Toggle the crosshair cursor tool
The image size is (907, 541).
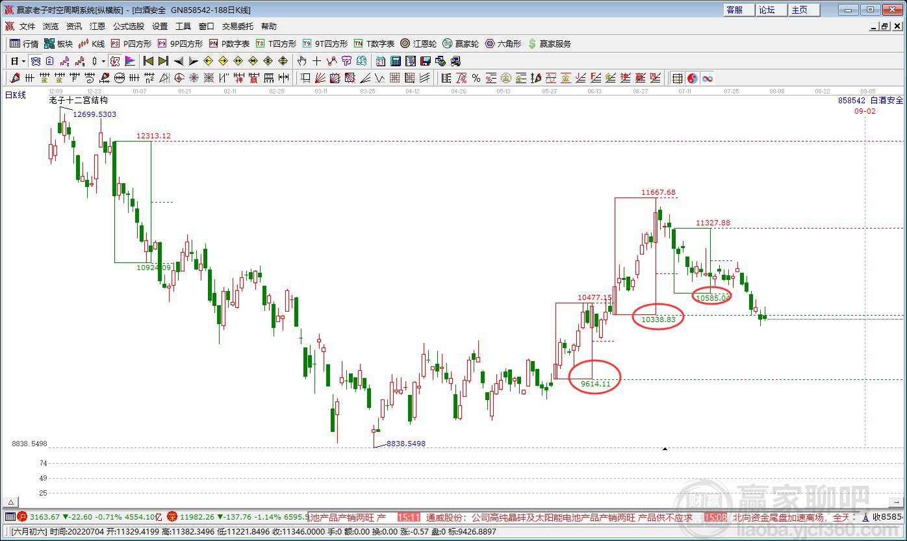point(316,61)
